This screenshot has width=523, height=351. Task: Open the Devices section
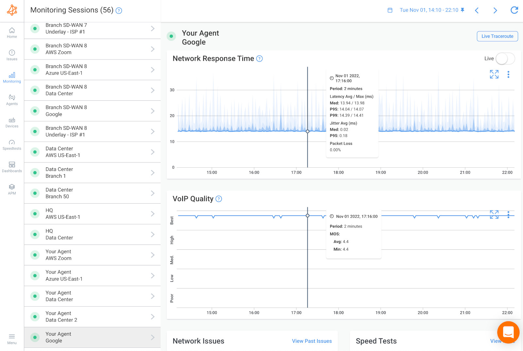[x=12, y=121]
